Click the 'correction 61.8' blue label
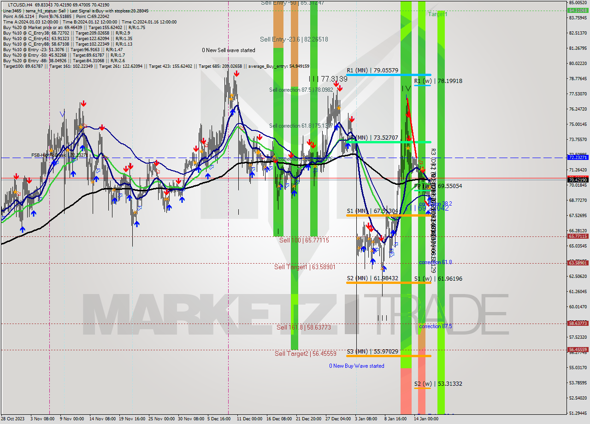590x424 pixels. (x=436, y=262)
